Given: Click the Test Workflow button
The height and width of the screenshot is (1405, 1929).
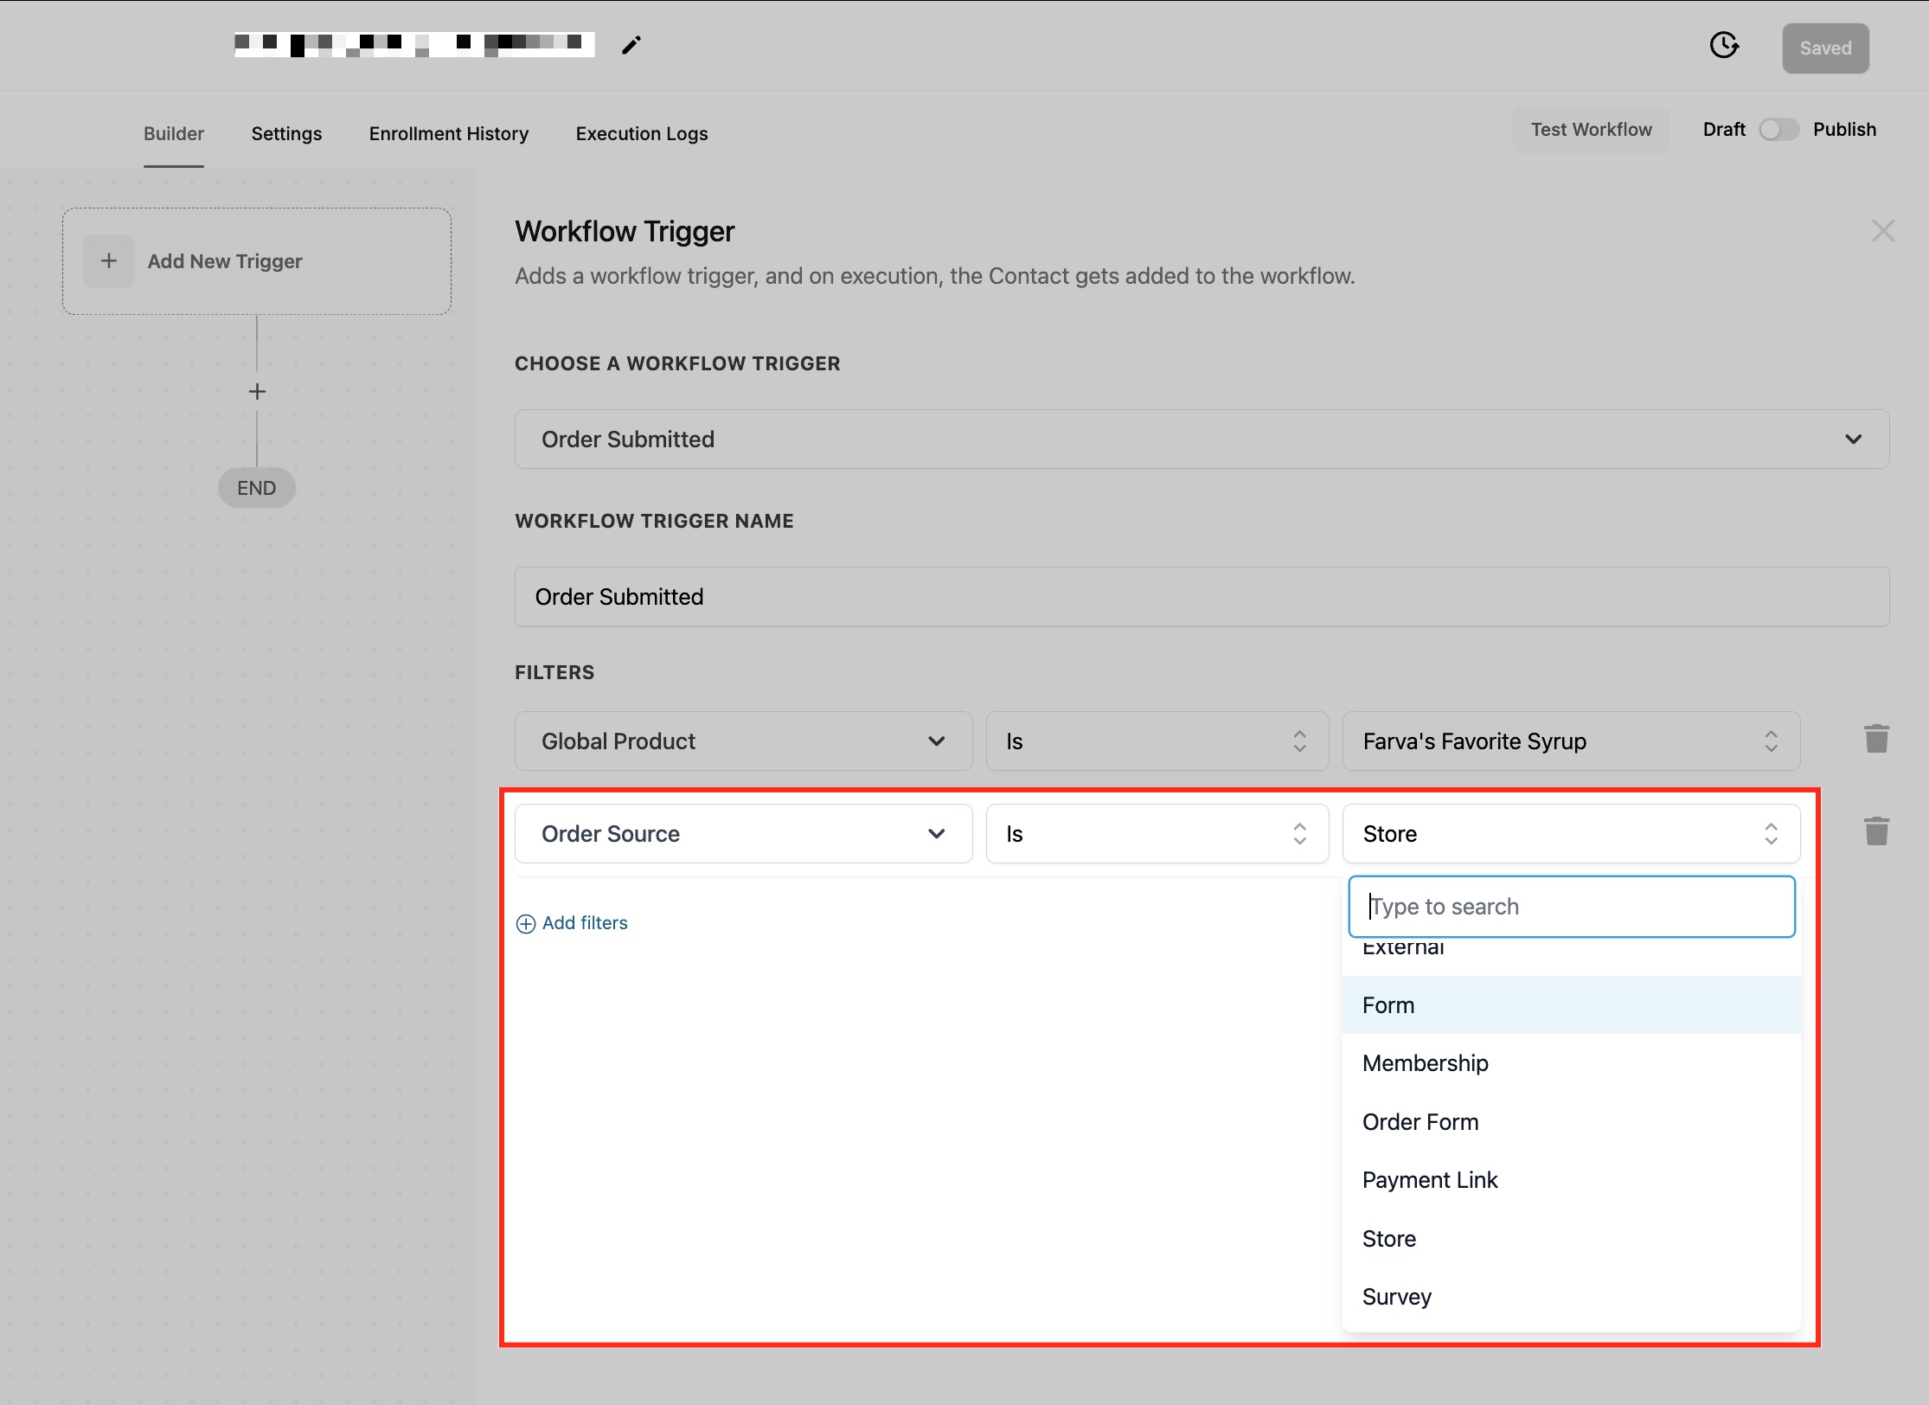Looking at the screenshot, I should (x=1590, y=130).
